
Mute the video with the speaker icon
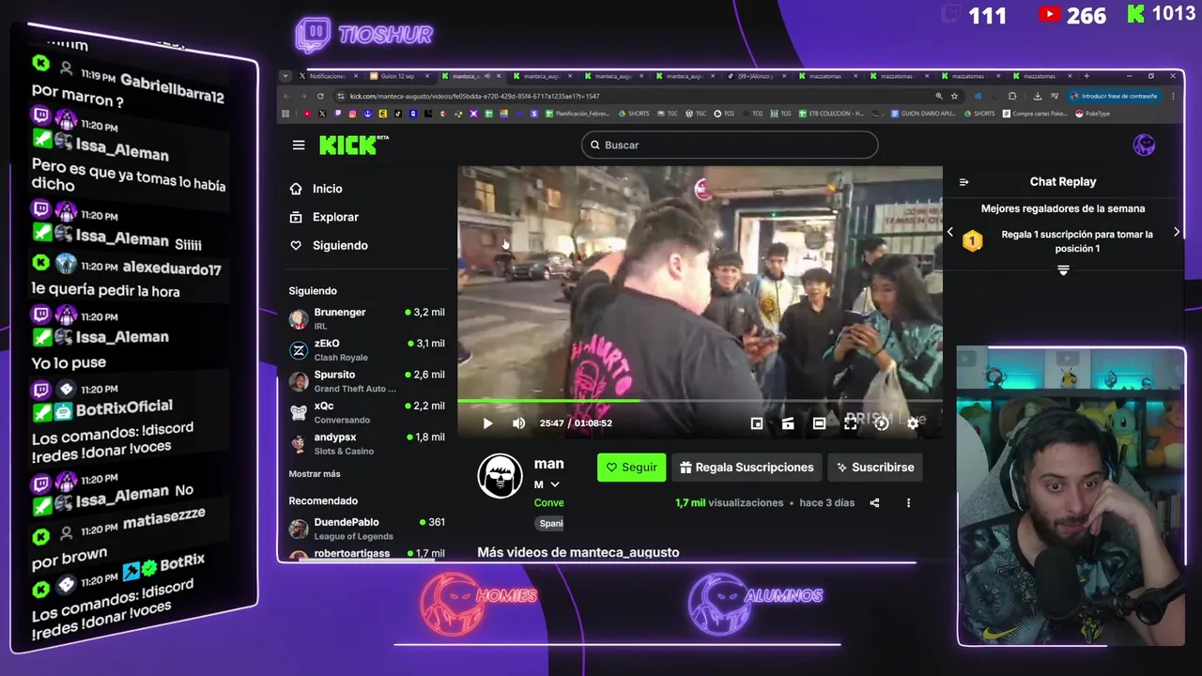518,423
